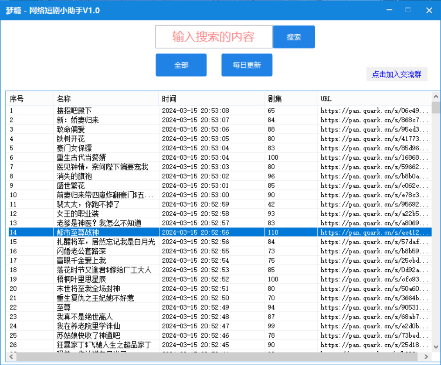Select the 全部 category button
The image size is (441, 365).
coord(181,65)
